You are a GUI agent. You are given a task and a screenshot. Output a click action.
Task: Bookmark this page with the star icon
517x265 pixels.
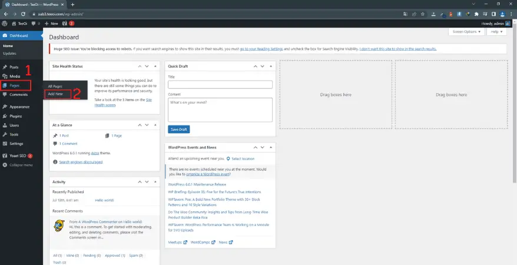tap(423, 14)
